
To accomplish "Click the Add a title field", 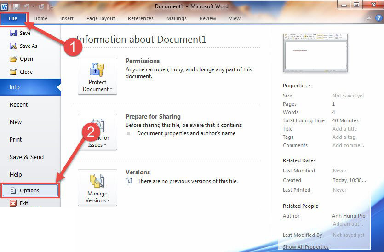I will click(x=344, y=129).
